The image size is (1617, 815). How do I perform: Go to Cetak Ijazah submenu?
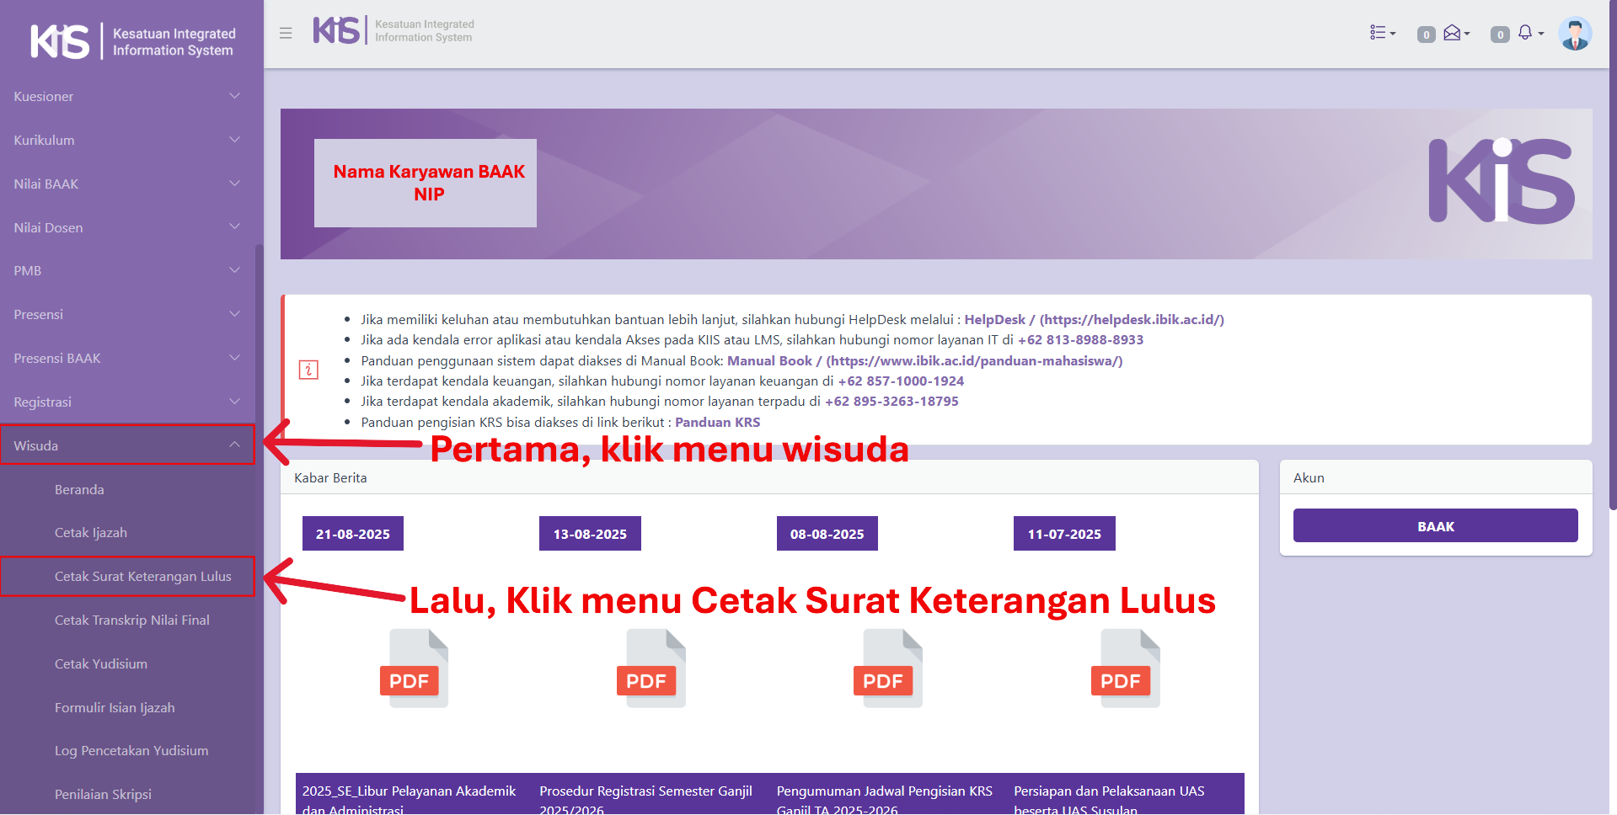(x=91, y=533)
